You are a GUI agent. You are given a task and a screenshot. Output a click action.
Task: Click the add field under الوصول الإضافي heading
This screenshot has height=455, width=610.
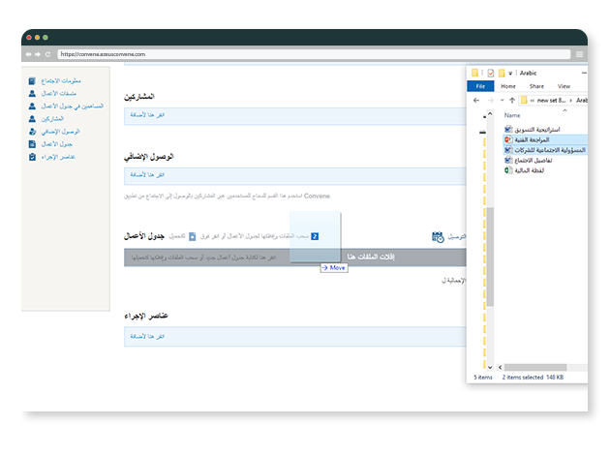tap(295, 175)
